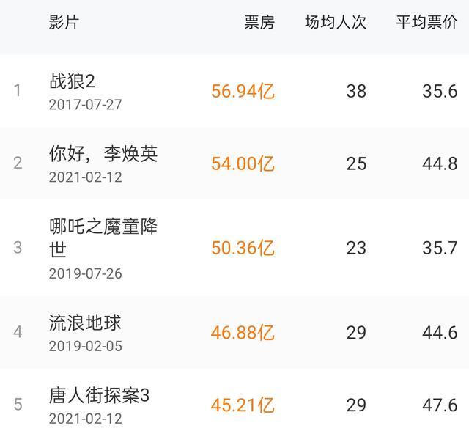This screenshot has width=469, height=434.
Task: Select the 45.21亿 box office value
Action: 243,405
